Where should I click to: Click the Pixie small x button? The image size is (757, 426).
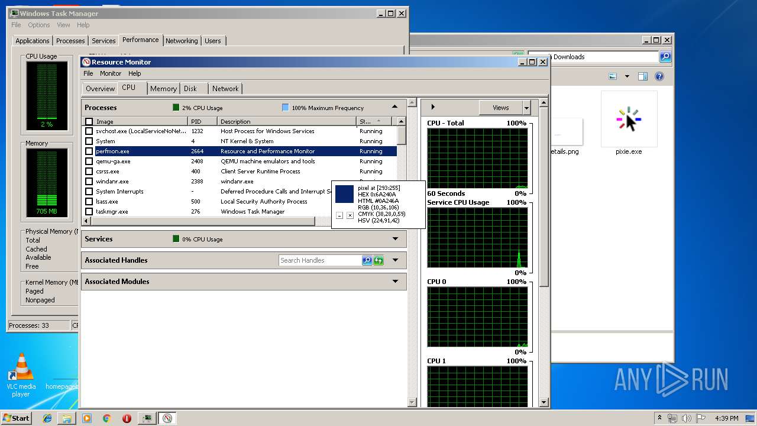pyautogui.click(x=350, y=215)
